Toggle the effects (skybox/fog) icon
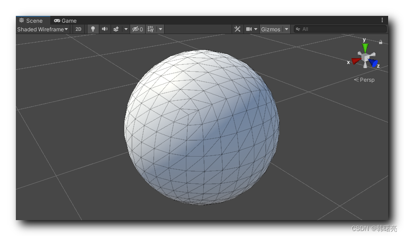Viewport: 404px width, 236px height. click(x=116, y=29)
